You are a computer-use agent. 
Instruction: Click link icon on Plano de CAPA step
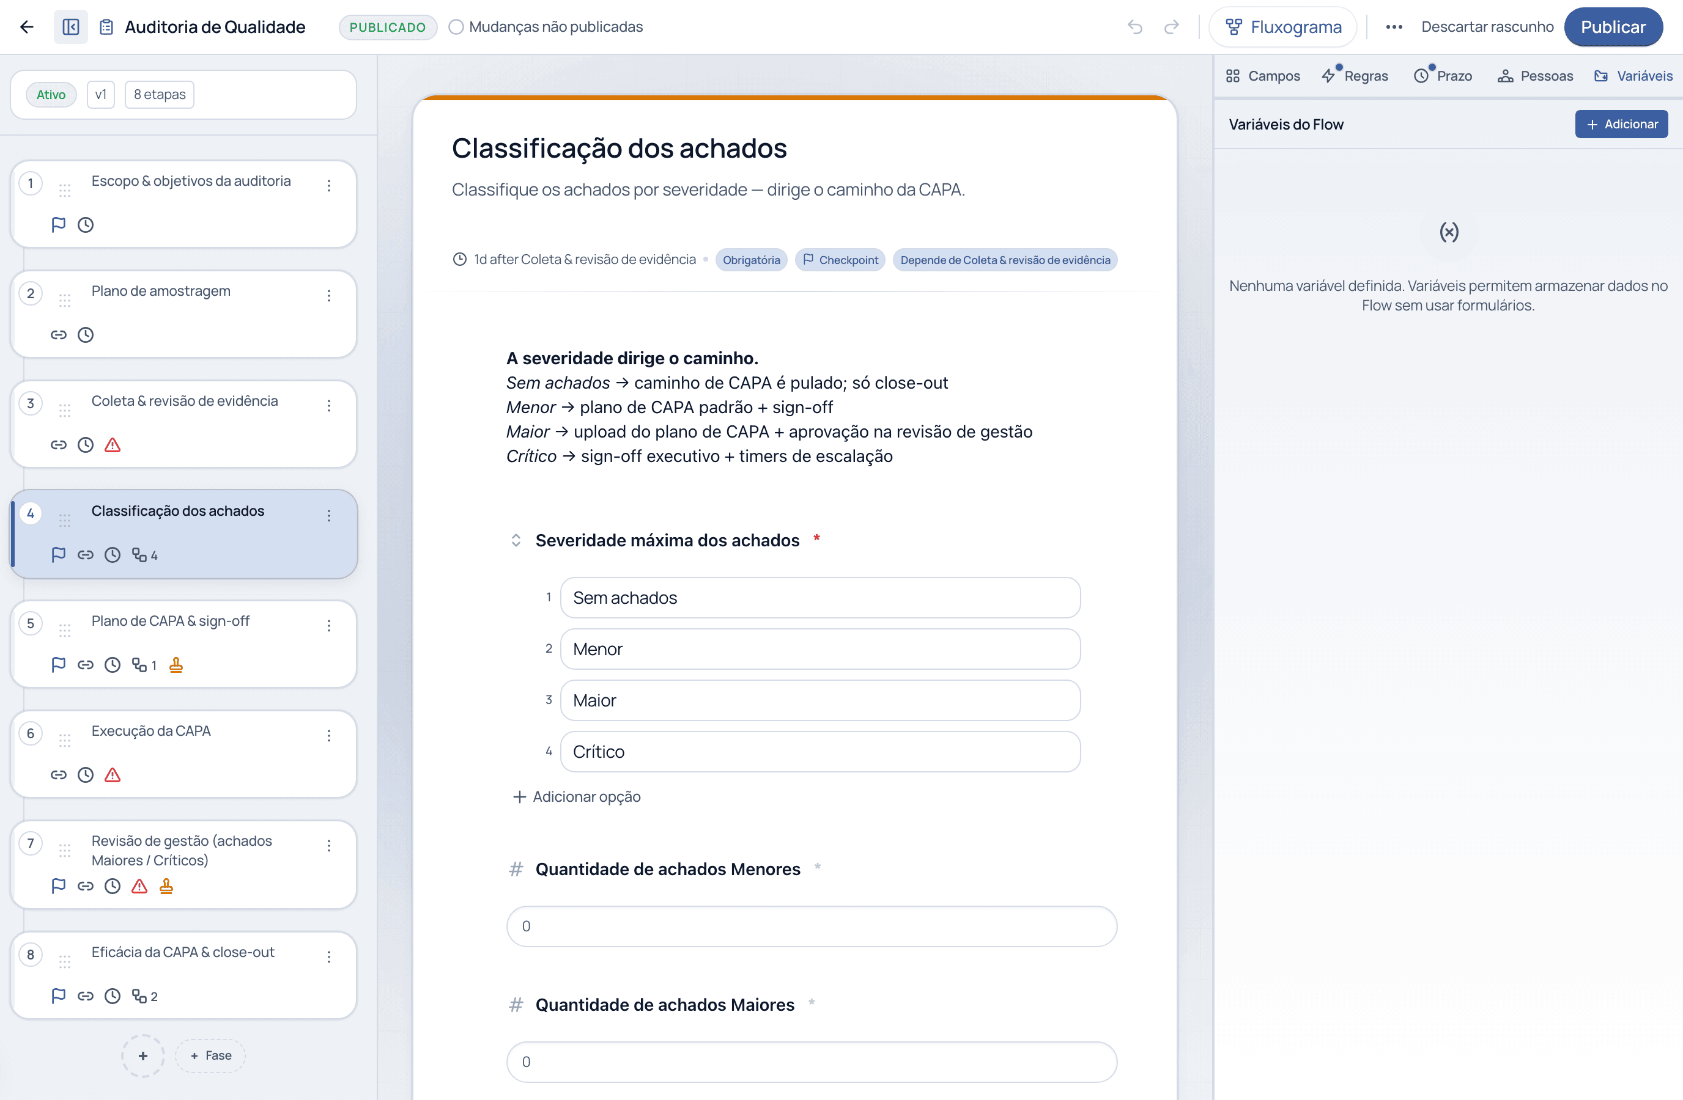tap(86, 665)
